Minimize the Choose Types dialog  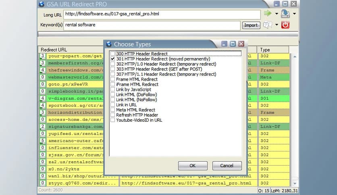click(x=224, y=44)
